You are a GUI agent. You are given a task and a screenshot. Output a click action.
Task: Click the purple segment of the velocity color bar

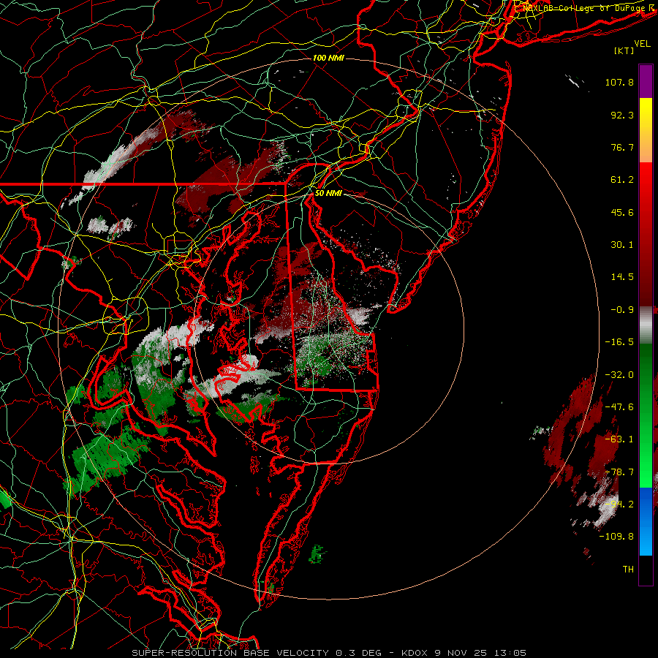coord(646,81)
